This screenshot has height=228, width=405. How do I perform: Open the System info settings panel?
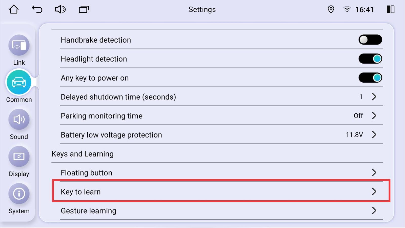coord(19,194)
